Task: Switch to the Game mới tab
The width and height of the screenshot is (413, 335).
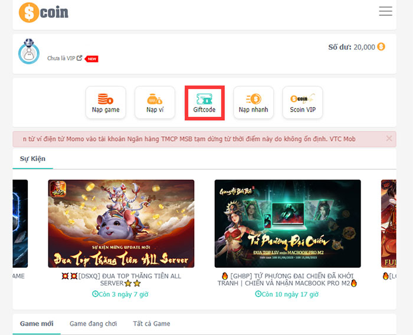Action: click(x=37, y=324)
